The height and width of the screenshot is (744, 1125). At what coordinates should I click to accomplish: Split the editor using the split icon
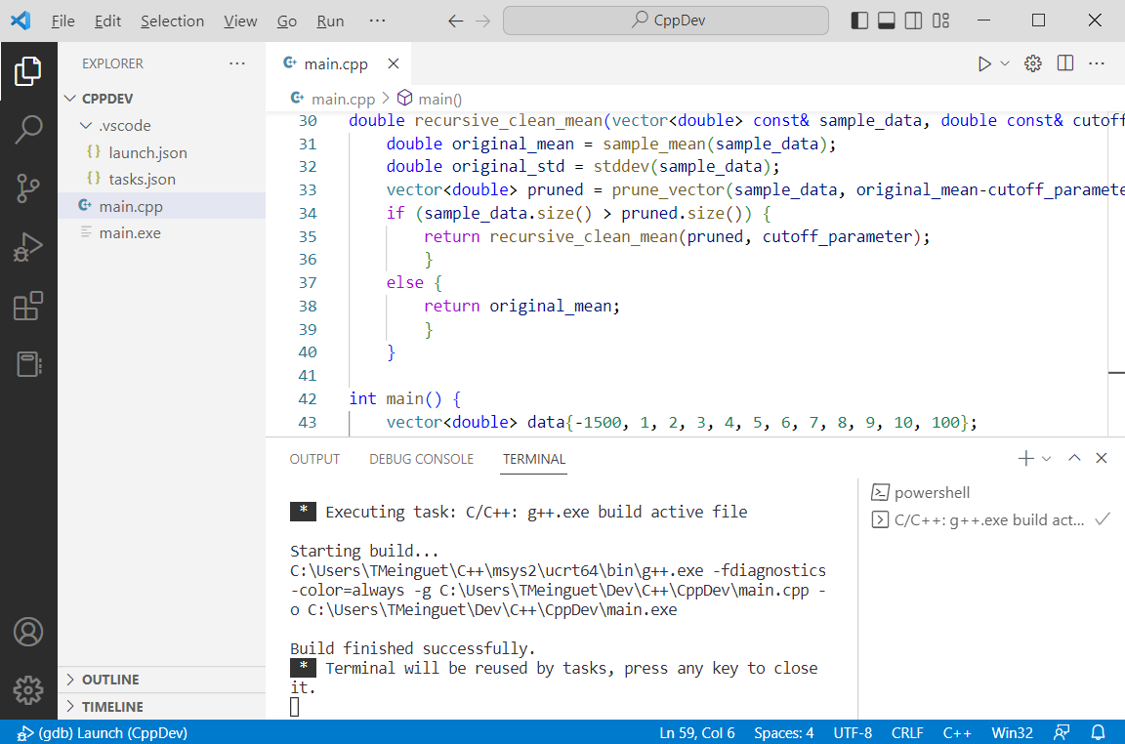(x=1064, y=62)
